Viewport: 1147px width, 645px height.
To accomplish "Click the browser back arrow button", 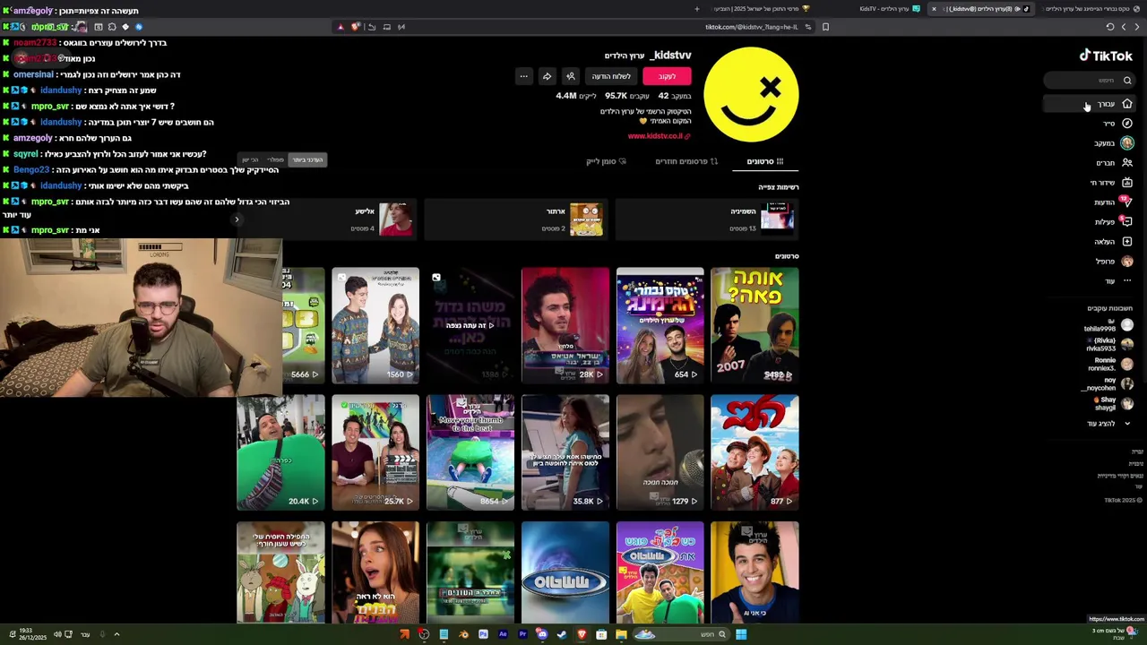I will pos(1137,27).
